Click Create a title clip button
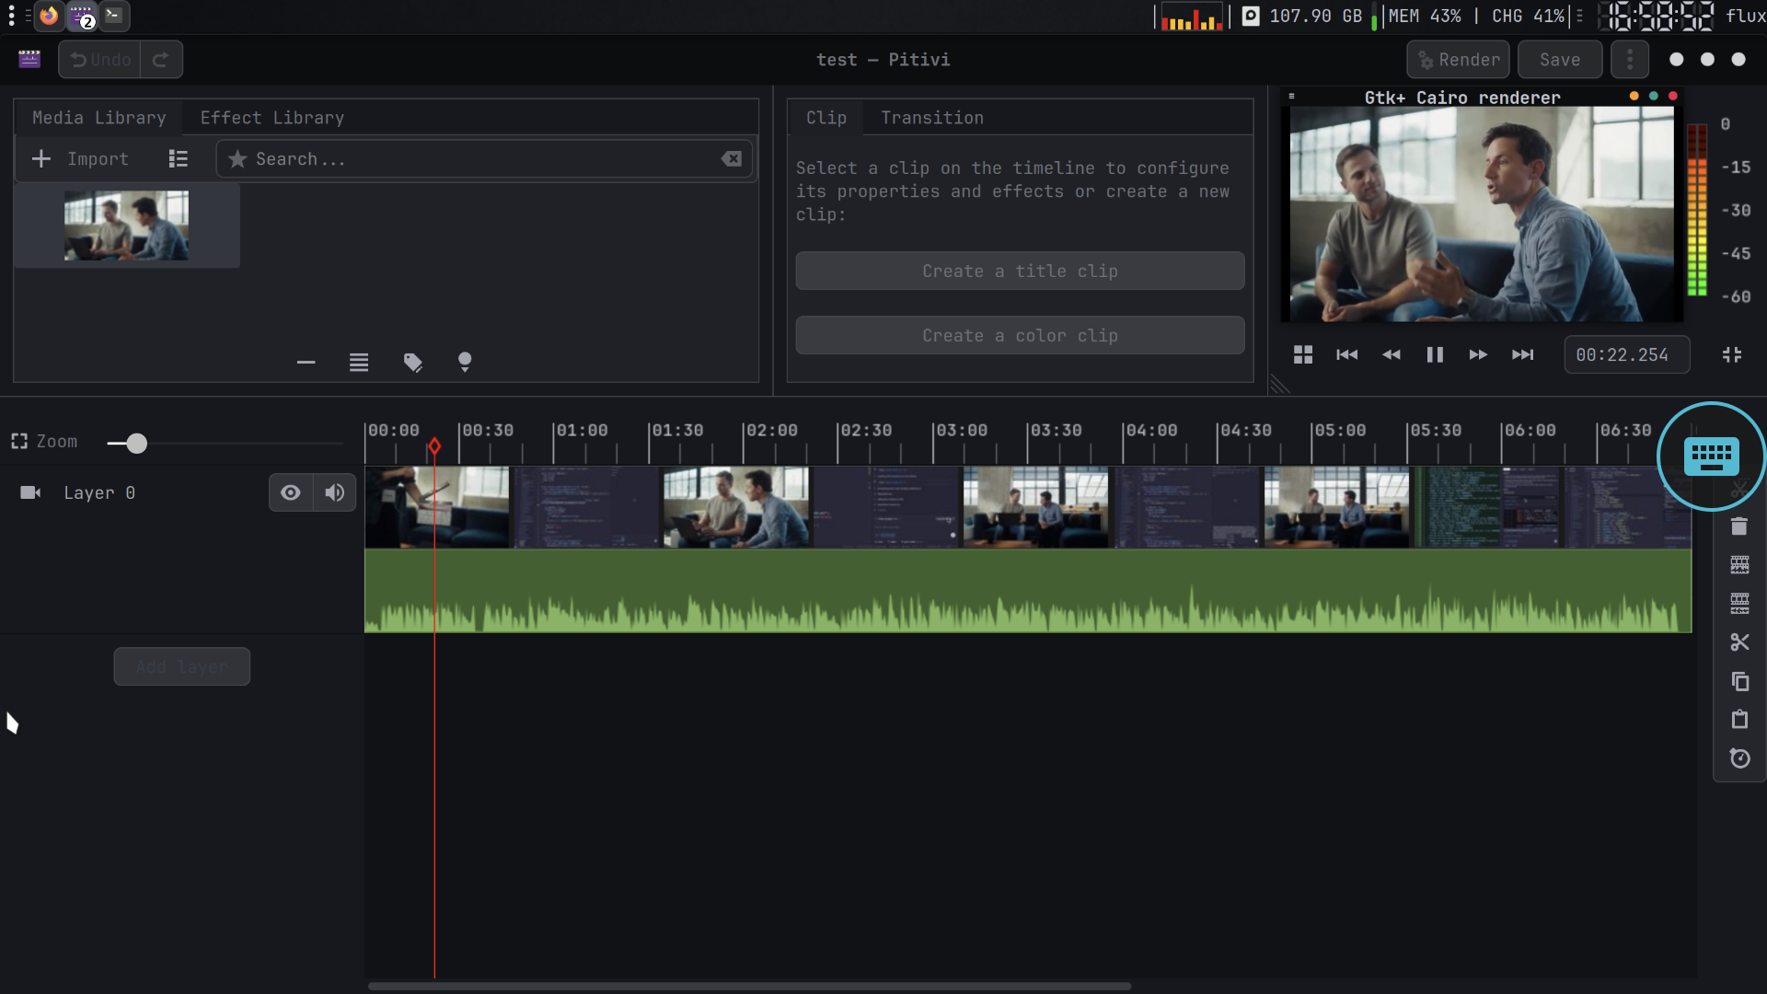 pyautogui.click(x=1019, y=272)
